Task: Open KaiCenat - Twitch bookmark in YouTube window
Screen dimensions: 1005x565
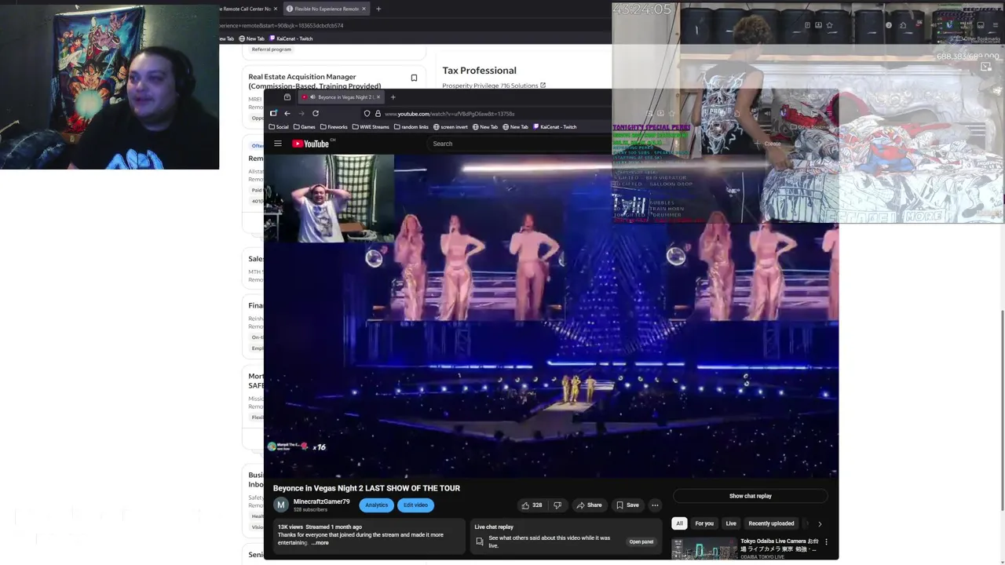Action: coord(554,127)
